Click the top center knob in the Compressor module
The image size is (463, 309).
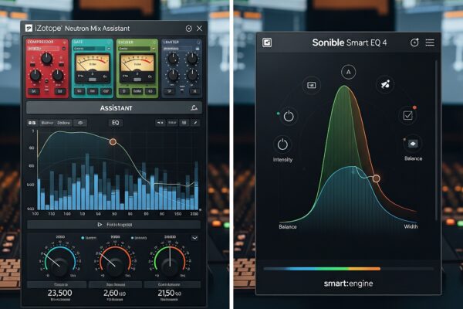pyautogui.click(x=46, y=59)
